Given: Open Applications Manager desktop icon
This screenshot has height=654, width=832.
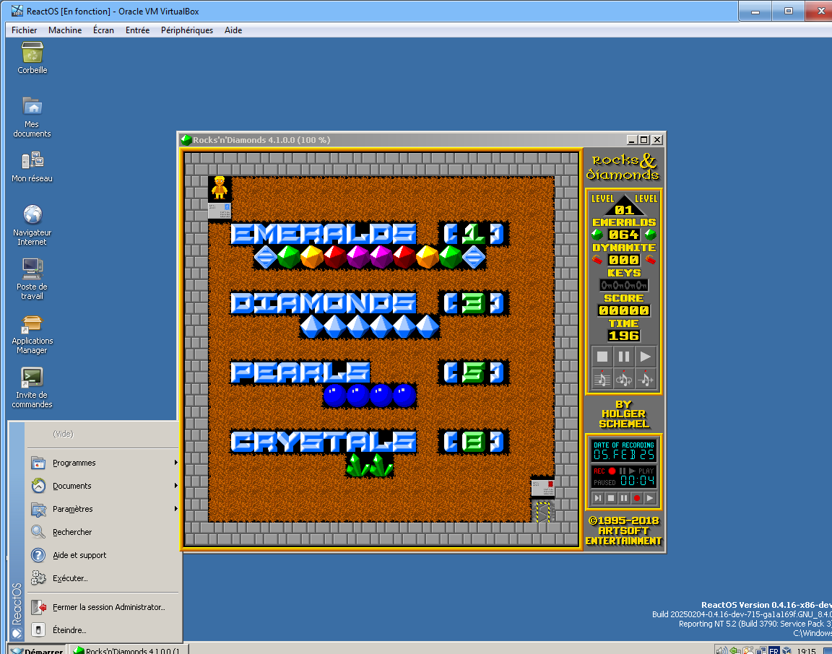Looking at the screenshot, I should (32, 334).
